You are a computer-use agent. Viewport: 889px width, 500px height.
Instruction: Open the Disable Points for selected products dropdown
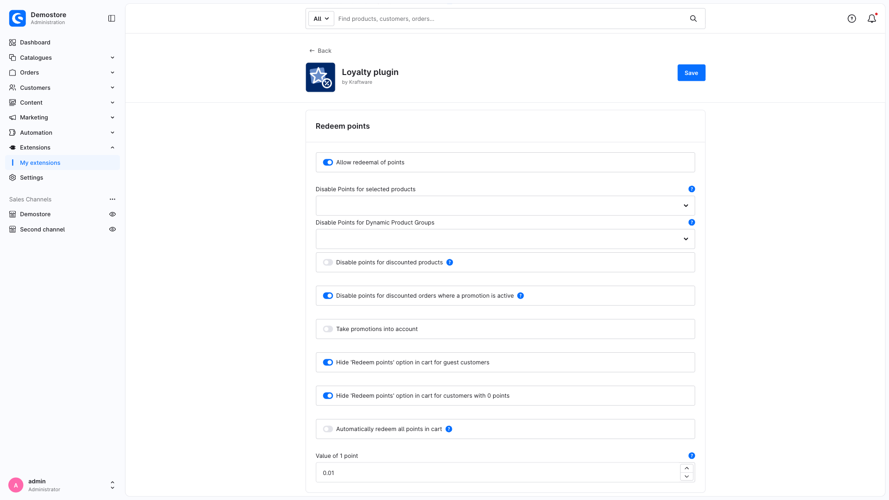coord(505,206)
